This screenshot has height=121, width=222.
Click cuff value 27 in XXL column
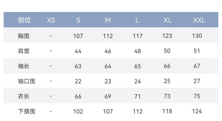(x=197, y=81)
